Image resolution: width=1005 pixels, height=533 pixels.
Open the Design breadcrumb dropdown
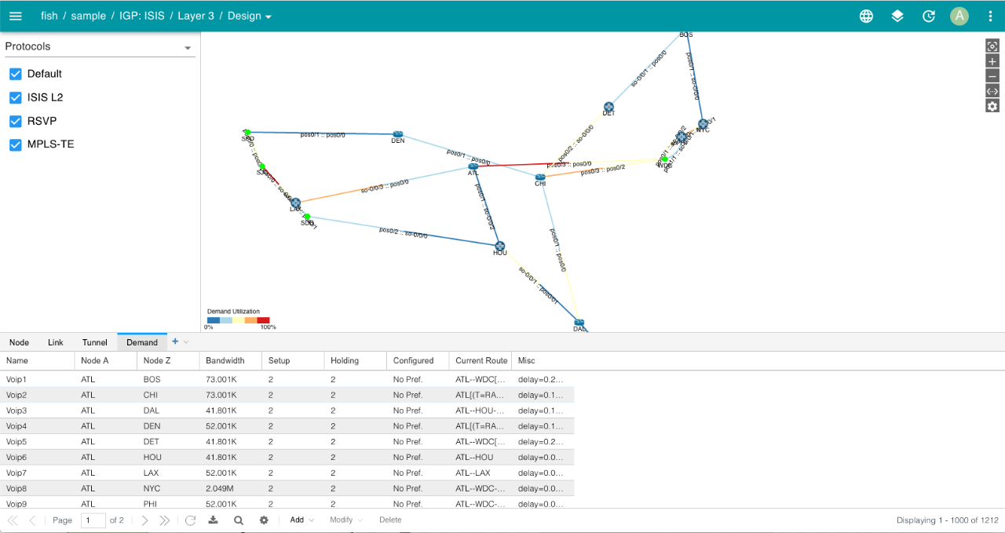tap(250, 16)
